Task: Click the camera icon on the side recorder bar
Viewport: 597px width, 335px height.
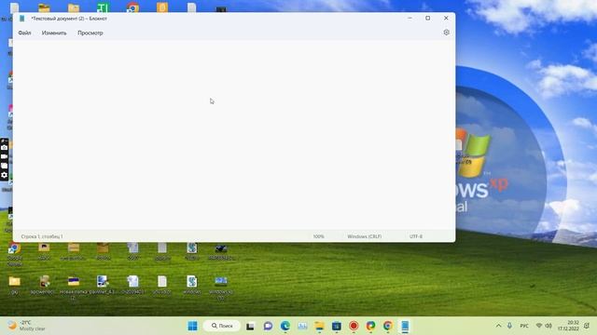Action: pos(4,147)
